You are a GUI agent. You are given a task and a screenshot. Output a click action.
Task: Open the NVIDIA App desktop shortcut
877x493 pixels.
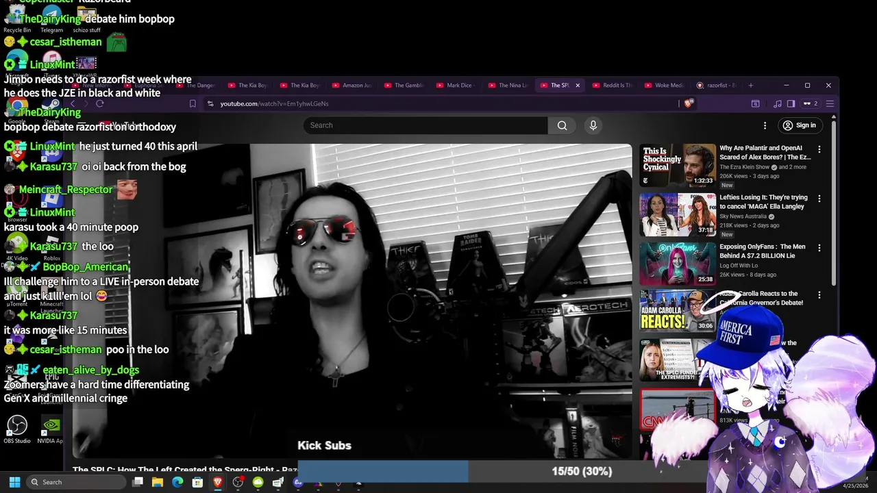point(51,429)
